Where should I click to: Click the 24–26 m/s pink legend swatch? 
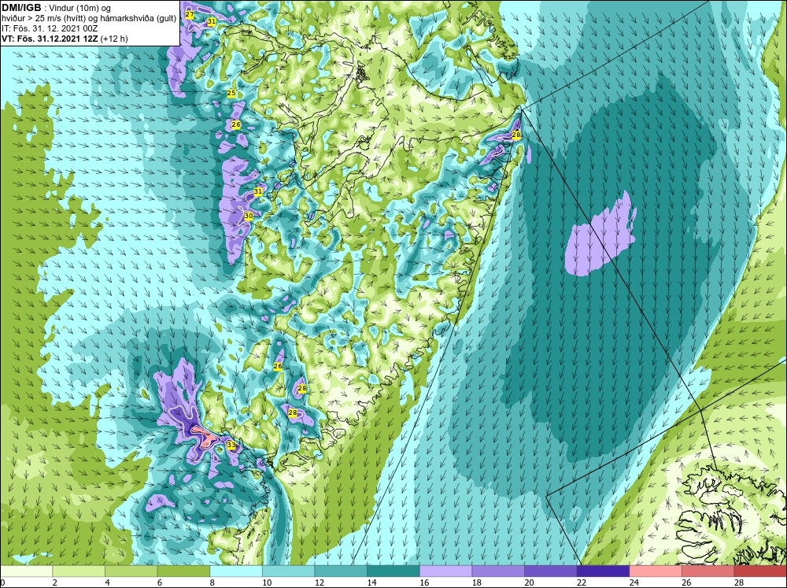(x=656, y=571)
